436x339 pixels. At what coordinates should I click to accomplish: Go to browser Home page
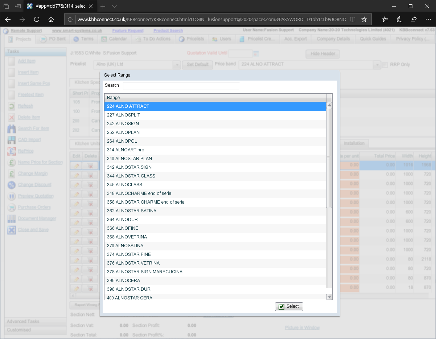coord(51,19)
